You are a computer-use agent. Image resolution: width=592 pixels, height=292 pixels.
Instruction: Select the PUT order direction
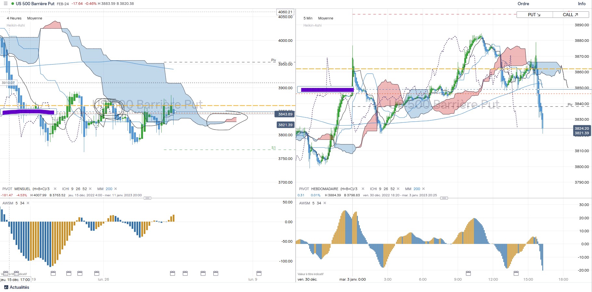tap(534, 15)
